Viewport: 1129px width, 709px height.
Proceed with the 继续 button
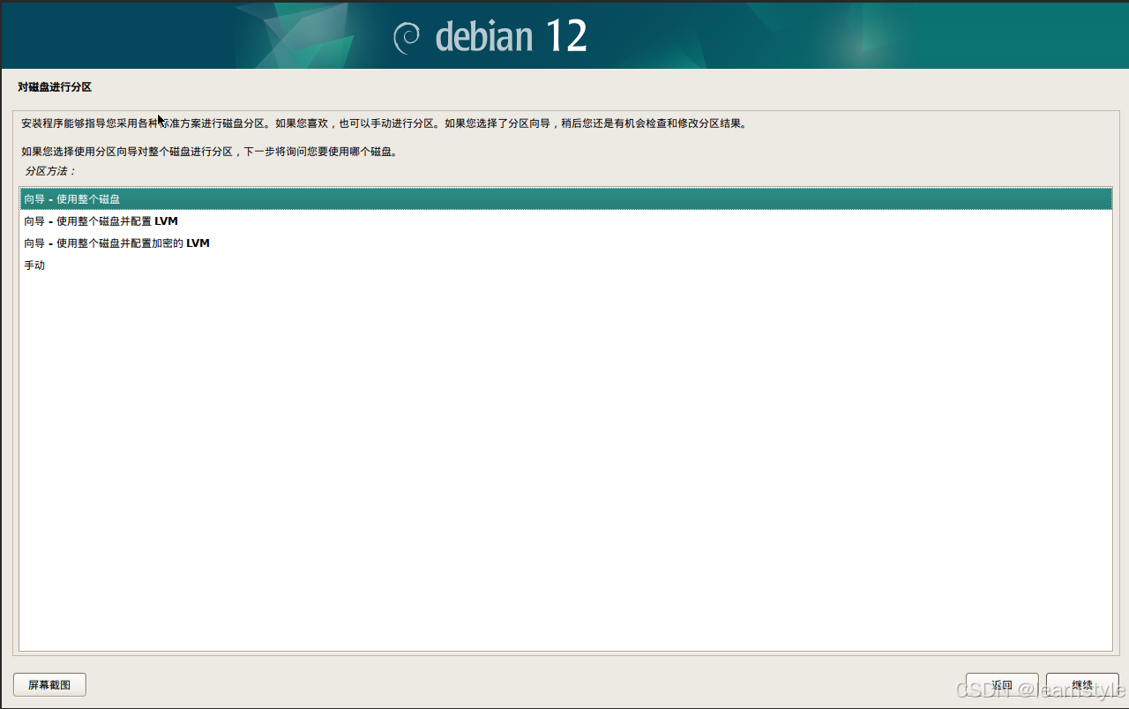point(1082,685)
